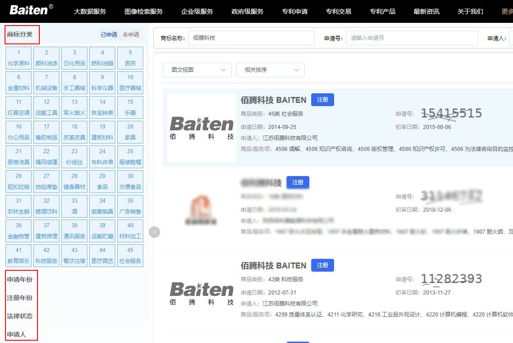513x343 pixels.
Task: Select class 12 运输工具
Action: 47,107
